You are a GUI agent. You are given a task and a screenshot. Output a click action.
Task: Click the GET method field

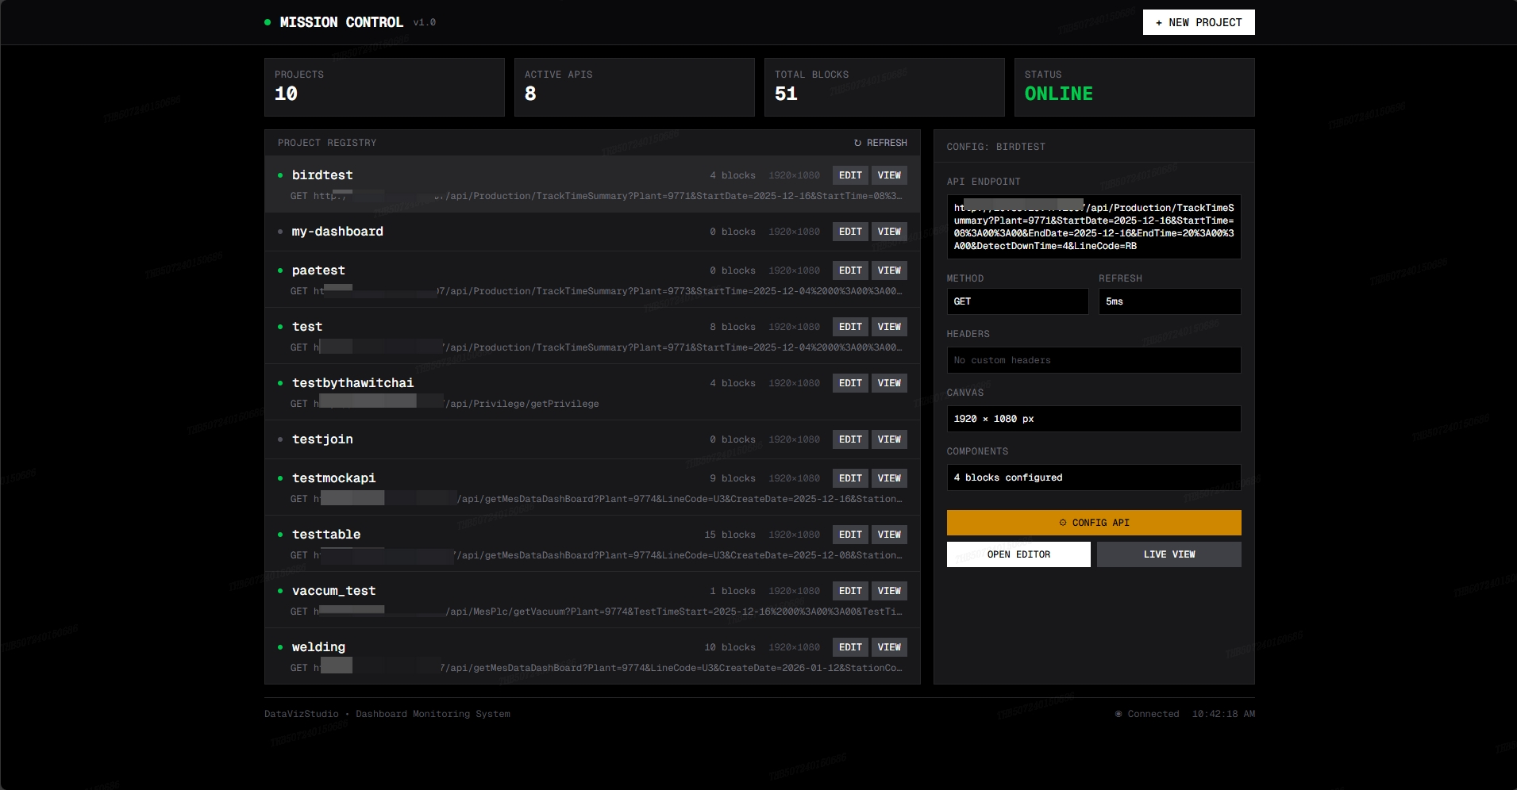point(1018,301)
